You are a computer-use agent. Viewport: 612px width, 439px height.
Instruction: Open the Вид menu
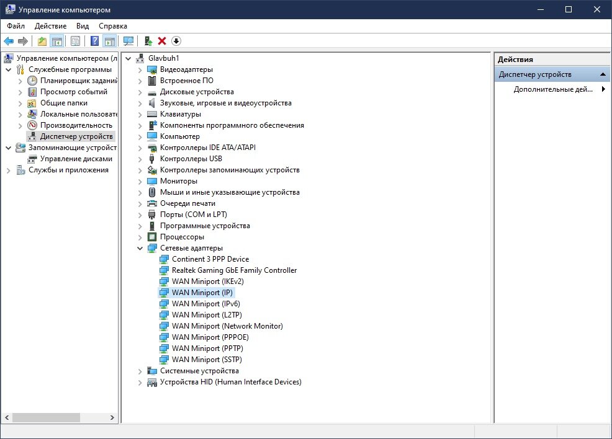83,26
